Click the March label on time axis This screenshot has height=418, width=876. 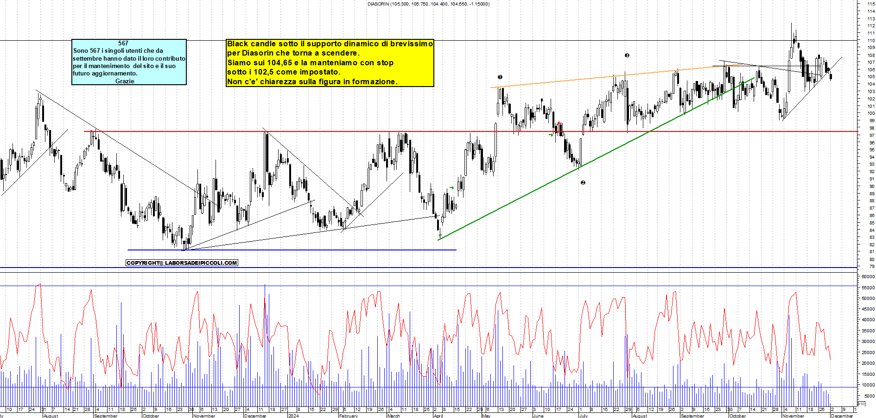[393, 416]
